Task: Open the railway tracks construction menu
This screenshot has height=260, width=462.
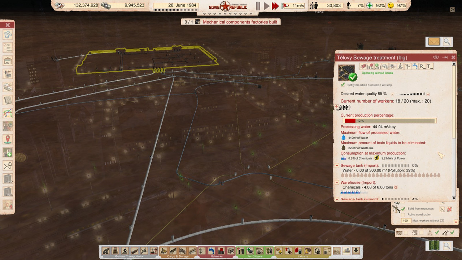Action: pyautogui.click(x=115, y=251)
